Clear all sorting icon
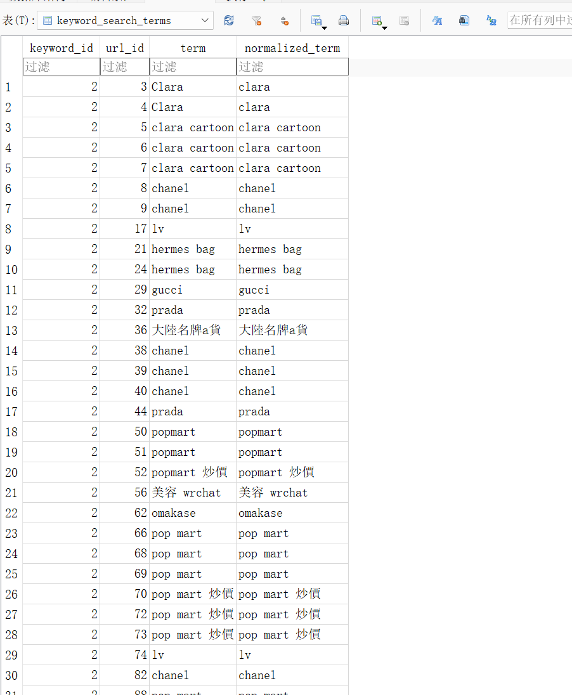 click(x=285, y=21)
